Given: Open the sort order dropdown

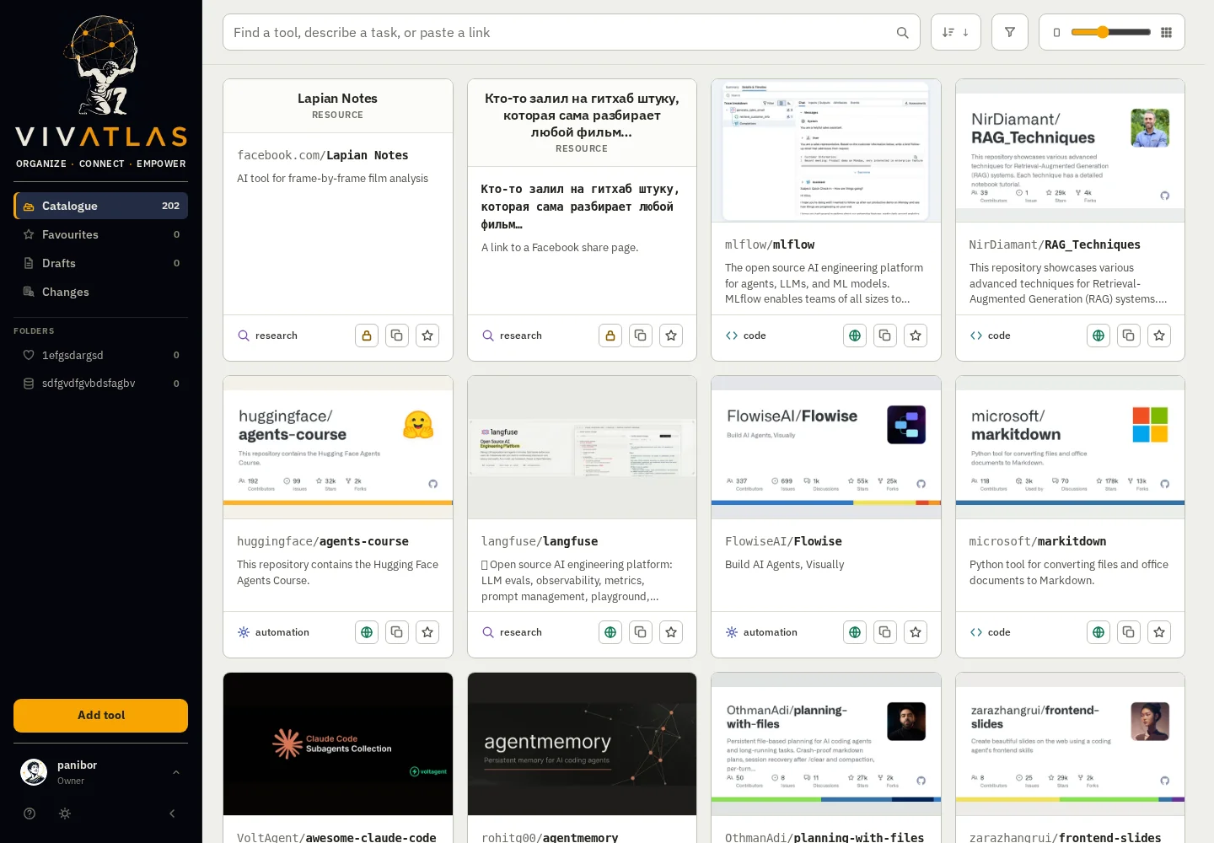Looking at the screenshot, I should pos(956,32).
